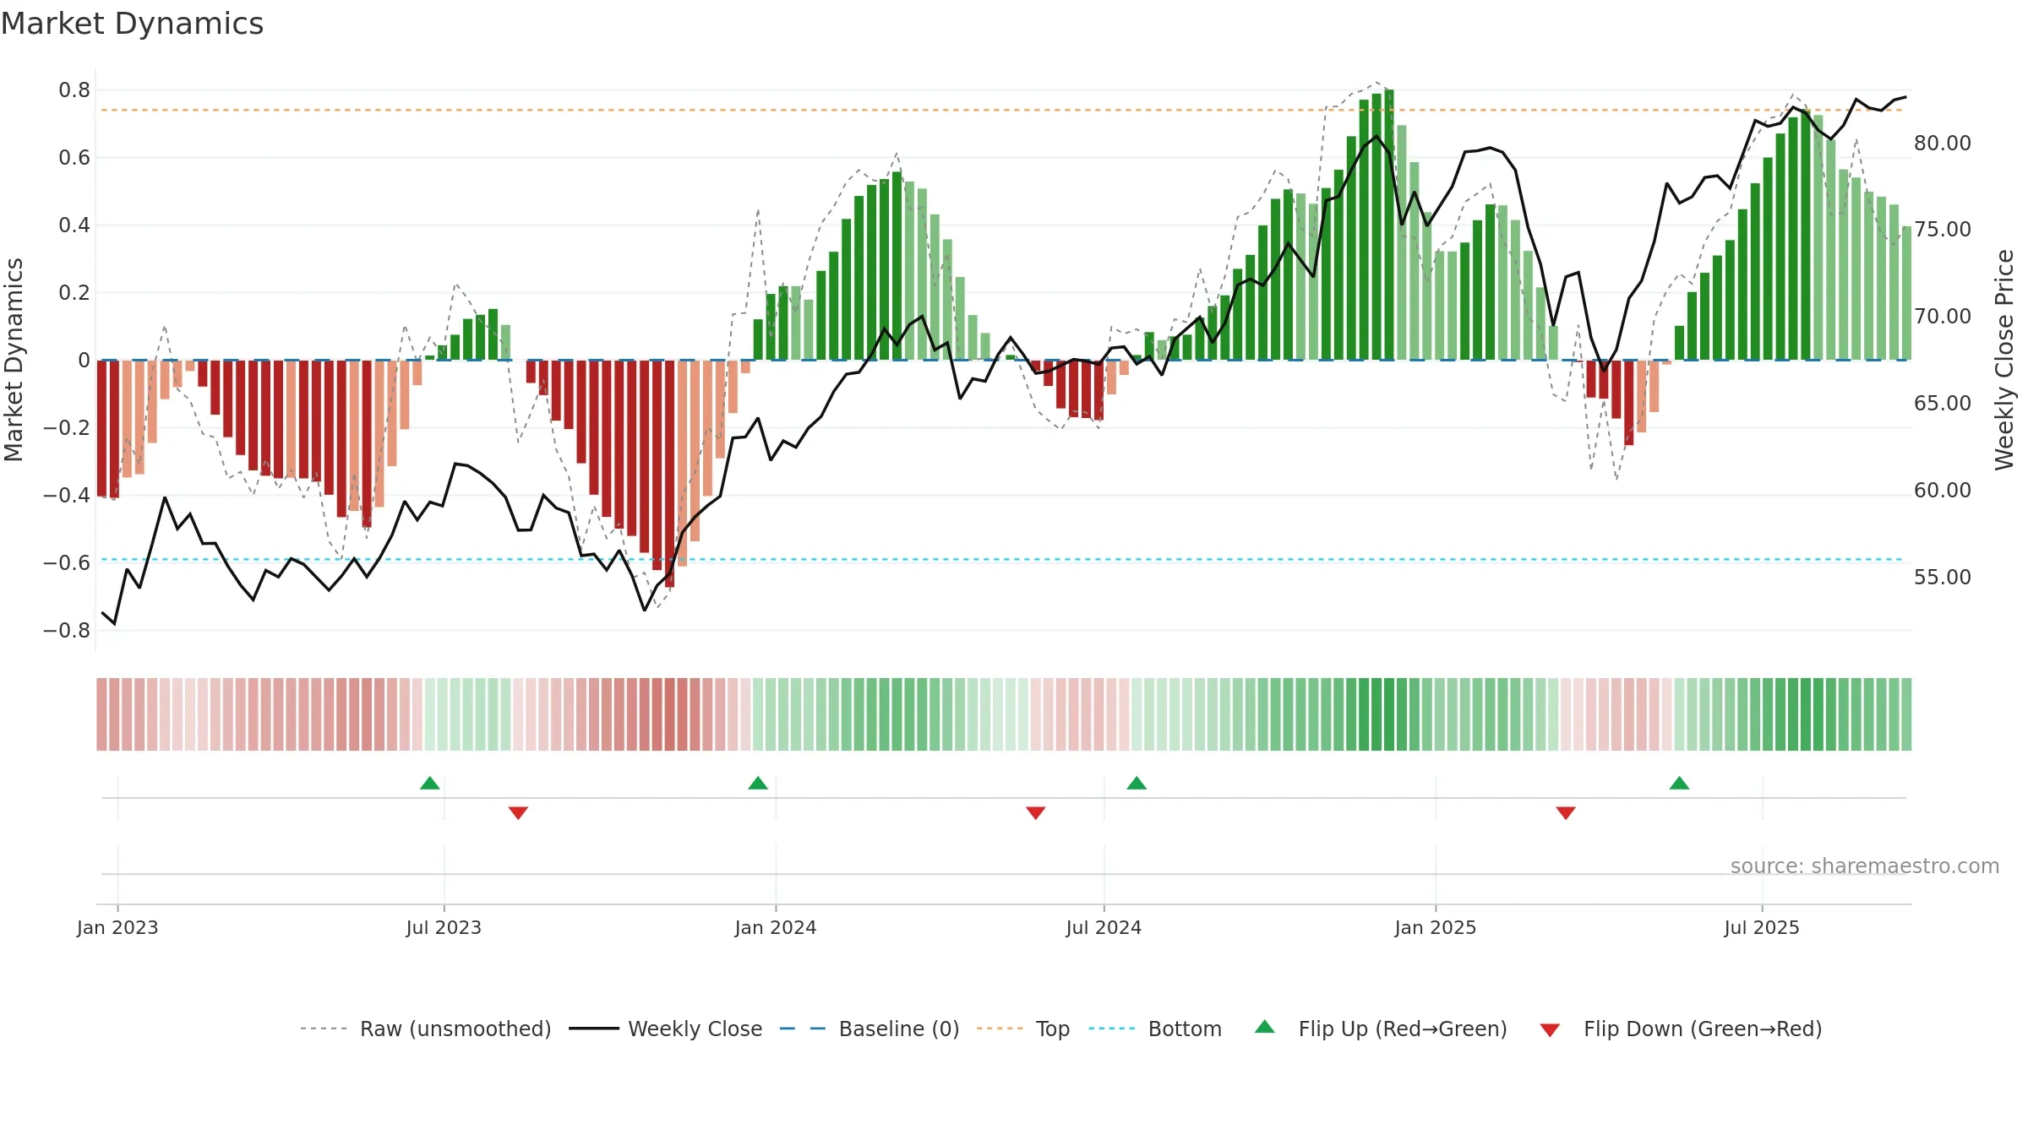The height and width of the screenshot is (1140, 2028).
Task: Click the −0.2 left axis value
Action: pyautogui.click(x=67, y=428)
